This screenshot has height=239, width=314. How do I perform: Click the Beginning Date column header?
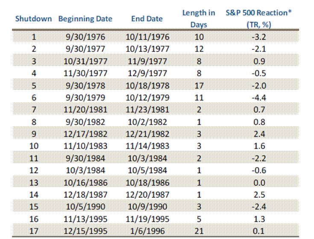pyautogui.click(x=85, y=19)
